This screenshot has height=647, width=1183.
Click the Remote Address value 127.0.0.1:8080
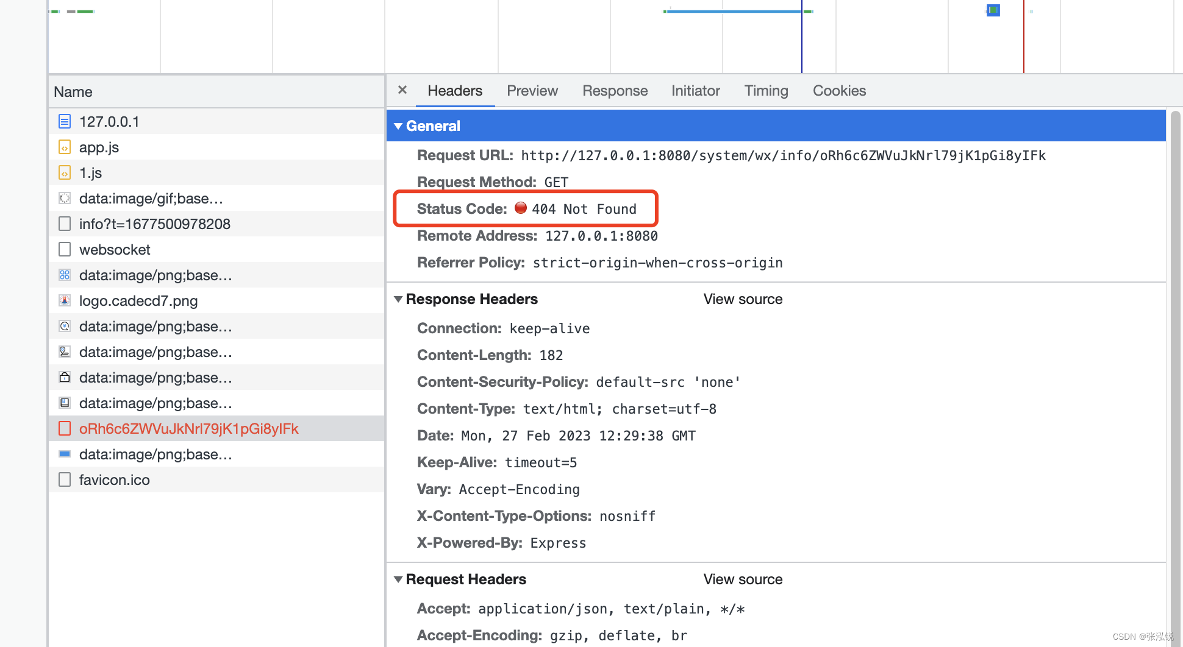click(601, 236)
